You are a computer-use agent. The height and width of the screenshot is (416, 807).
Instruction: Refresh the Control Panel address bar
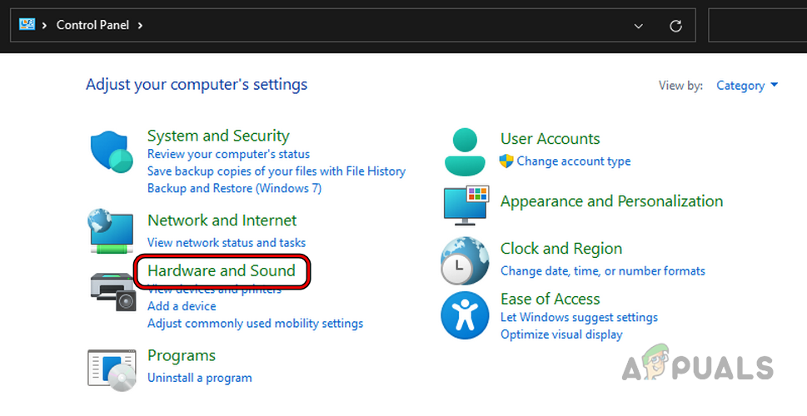click(676, 26)
